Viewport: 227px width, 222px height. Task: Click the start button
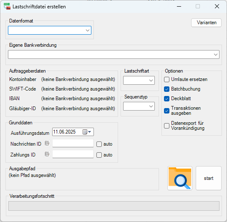[209, 178]
